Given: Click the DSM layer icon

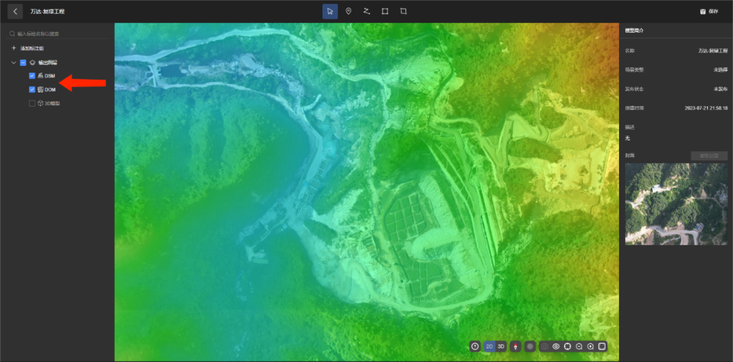Looking at the screenshot, I should click(x=40, y=76).
